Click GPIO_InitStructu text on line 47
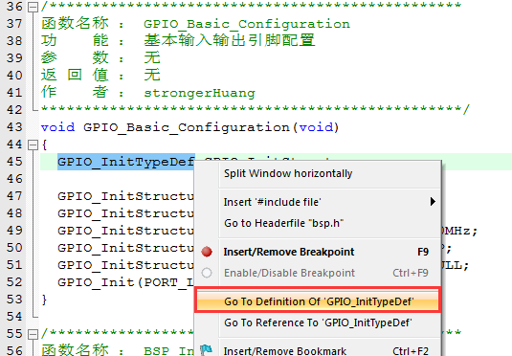Screen dimensions: 512x356 [125, 196]
